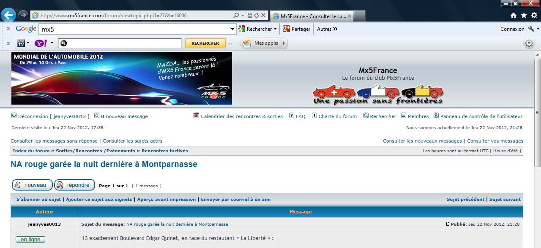This screenshot has width=541, height=248.
Task: Click the Déconnexion icon
Action: pyautogui.click(x=14, y=116)
